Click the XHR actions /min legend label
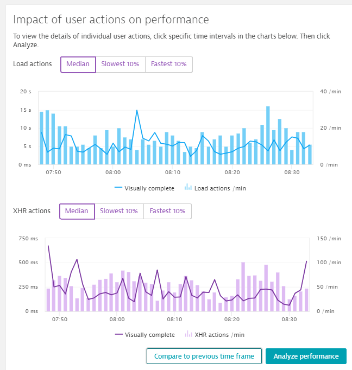Screen dimensions: 352x370 219,335
